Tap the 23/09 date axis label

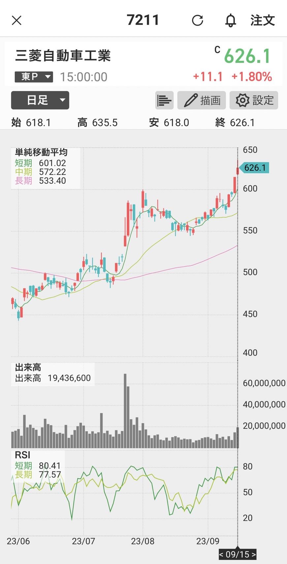(x=208, y=541)
